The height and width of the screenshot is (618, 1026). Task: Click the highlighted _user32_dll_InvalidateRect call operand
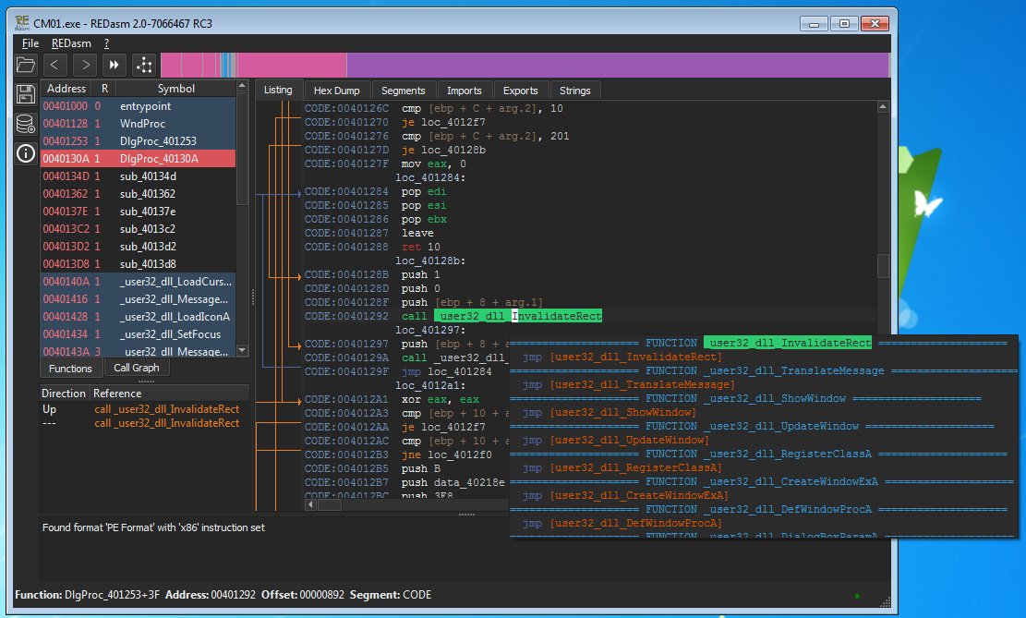[518, 316]
